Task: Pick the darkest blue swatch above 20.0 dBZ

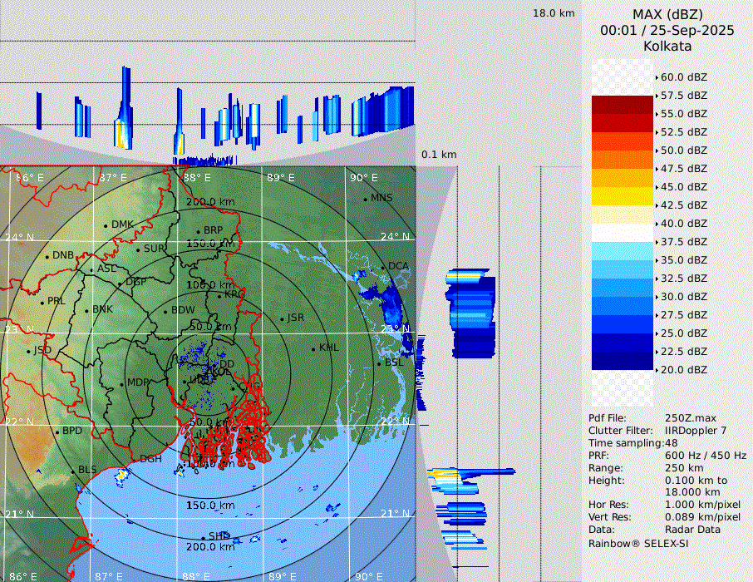Action: (622, 361)
